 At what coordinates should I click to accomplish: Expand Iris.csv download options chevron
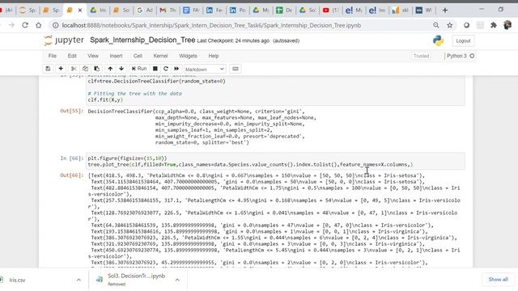(x=79, y=280)
